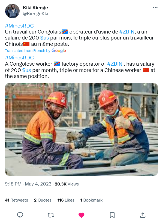The height and width of the screenshot is (222, 163).
Task: Click the $us cashtag in English translation
Action: (26, 70)
